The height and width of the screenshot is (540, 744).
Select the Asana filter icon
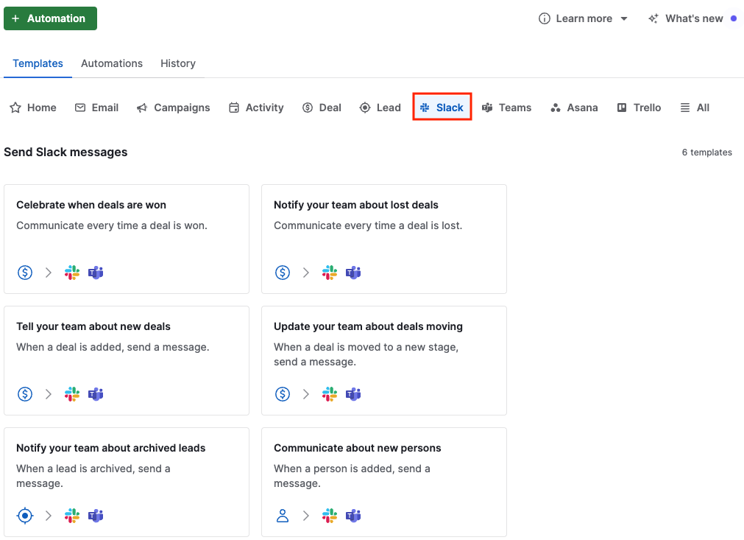pos(555,108)
